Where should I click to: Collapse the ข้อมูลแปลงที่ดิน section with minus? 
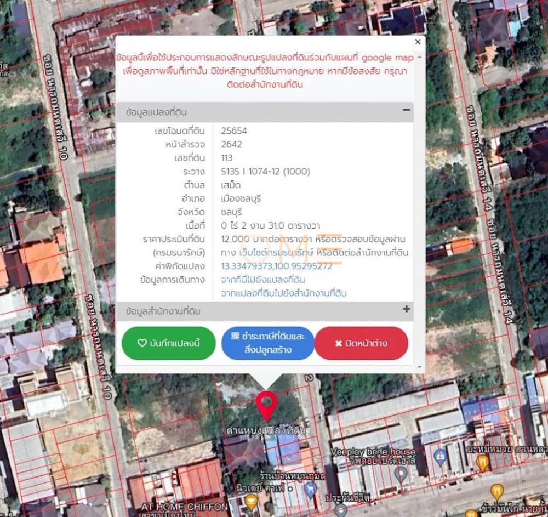point(406,110)
